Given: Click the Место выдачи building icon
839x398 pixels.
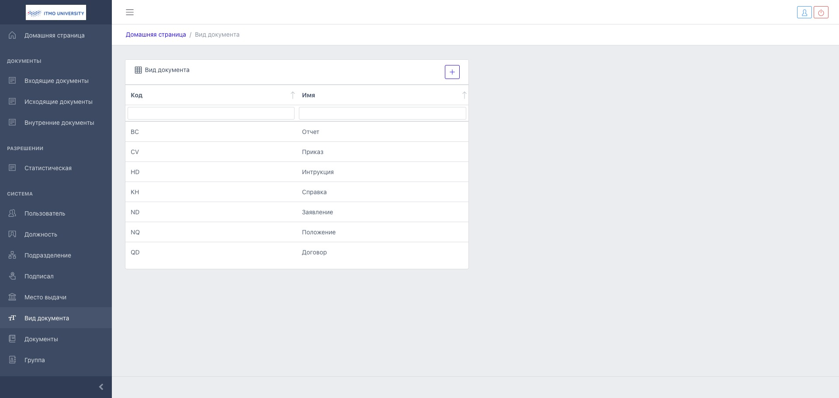Looking at the screenshot, I should 12,297.
